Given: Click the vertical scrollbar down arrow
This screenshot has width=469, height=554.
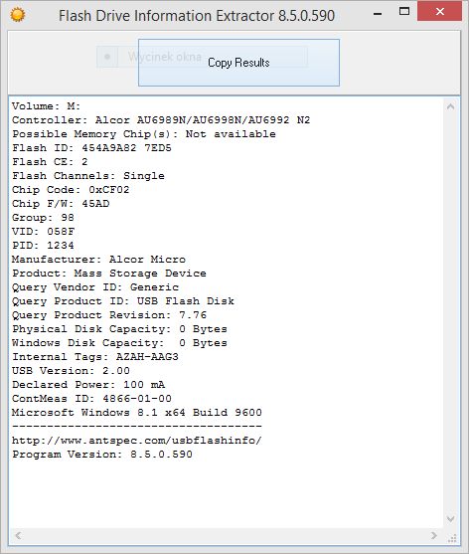Looking at the screenshot, I should 451,519.
